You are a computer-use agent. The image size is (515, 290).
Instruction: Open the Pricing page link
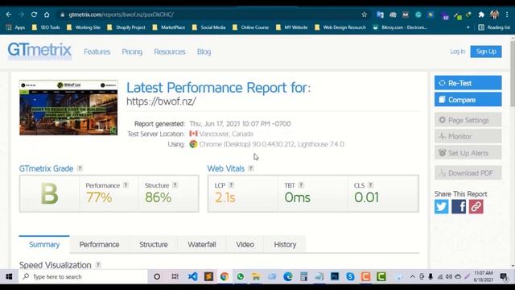point(132,52)
